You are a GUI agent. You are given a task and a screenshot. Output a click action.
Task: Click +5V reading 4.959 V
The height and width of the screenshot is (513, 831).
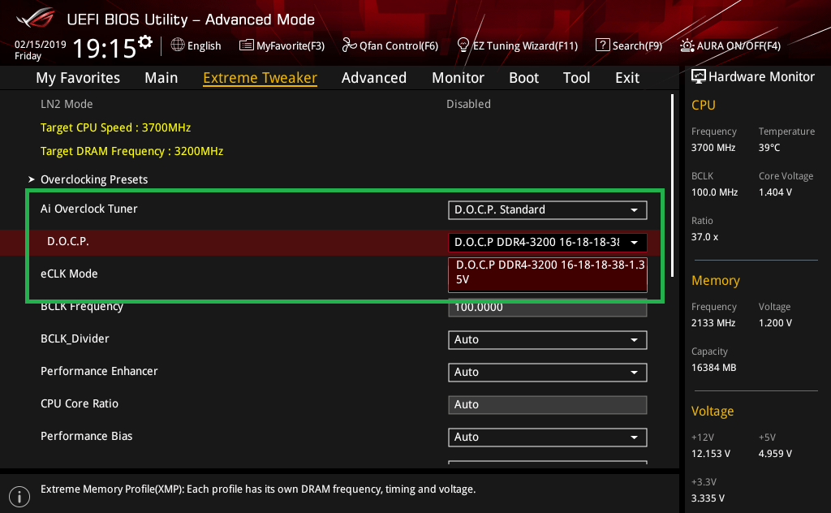(775, 454)
